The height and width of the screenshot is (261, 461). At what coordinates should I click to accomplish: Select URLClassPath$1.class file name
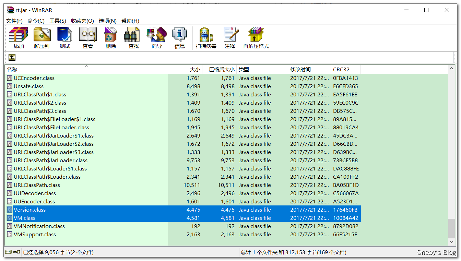tap(40, 95)
